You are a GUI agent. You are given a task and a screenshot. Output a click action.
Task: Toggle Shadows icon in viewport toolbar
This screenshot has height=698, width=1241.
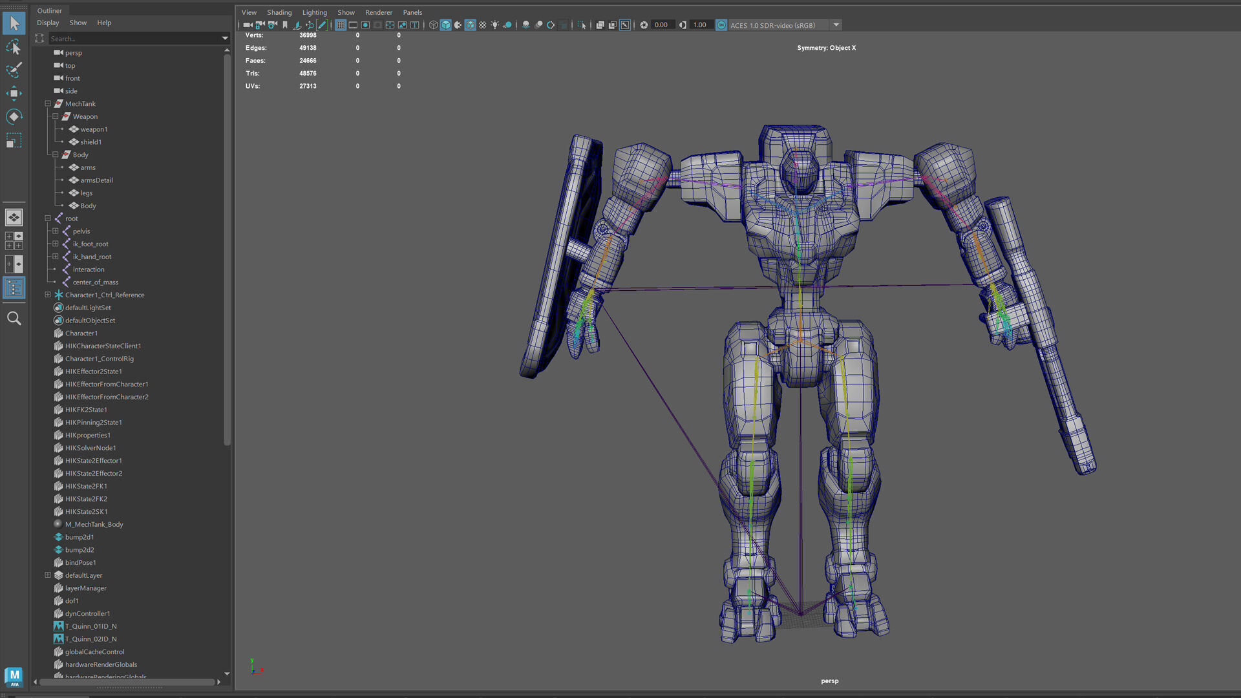(x=507, y=25)
